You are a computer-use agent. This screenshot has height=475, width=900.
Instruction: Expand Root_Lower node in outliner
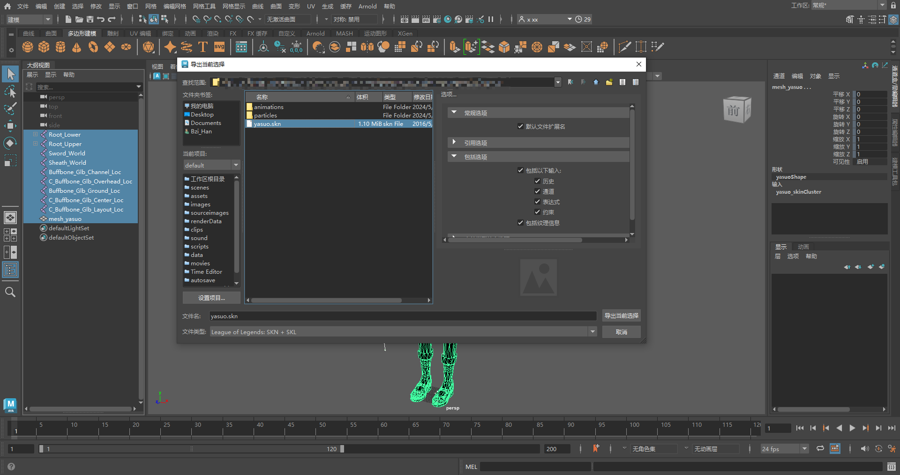pos(35,134)
